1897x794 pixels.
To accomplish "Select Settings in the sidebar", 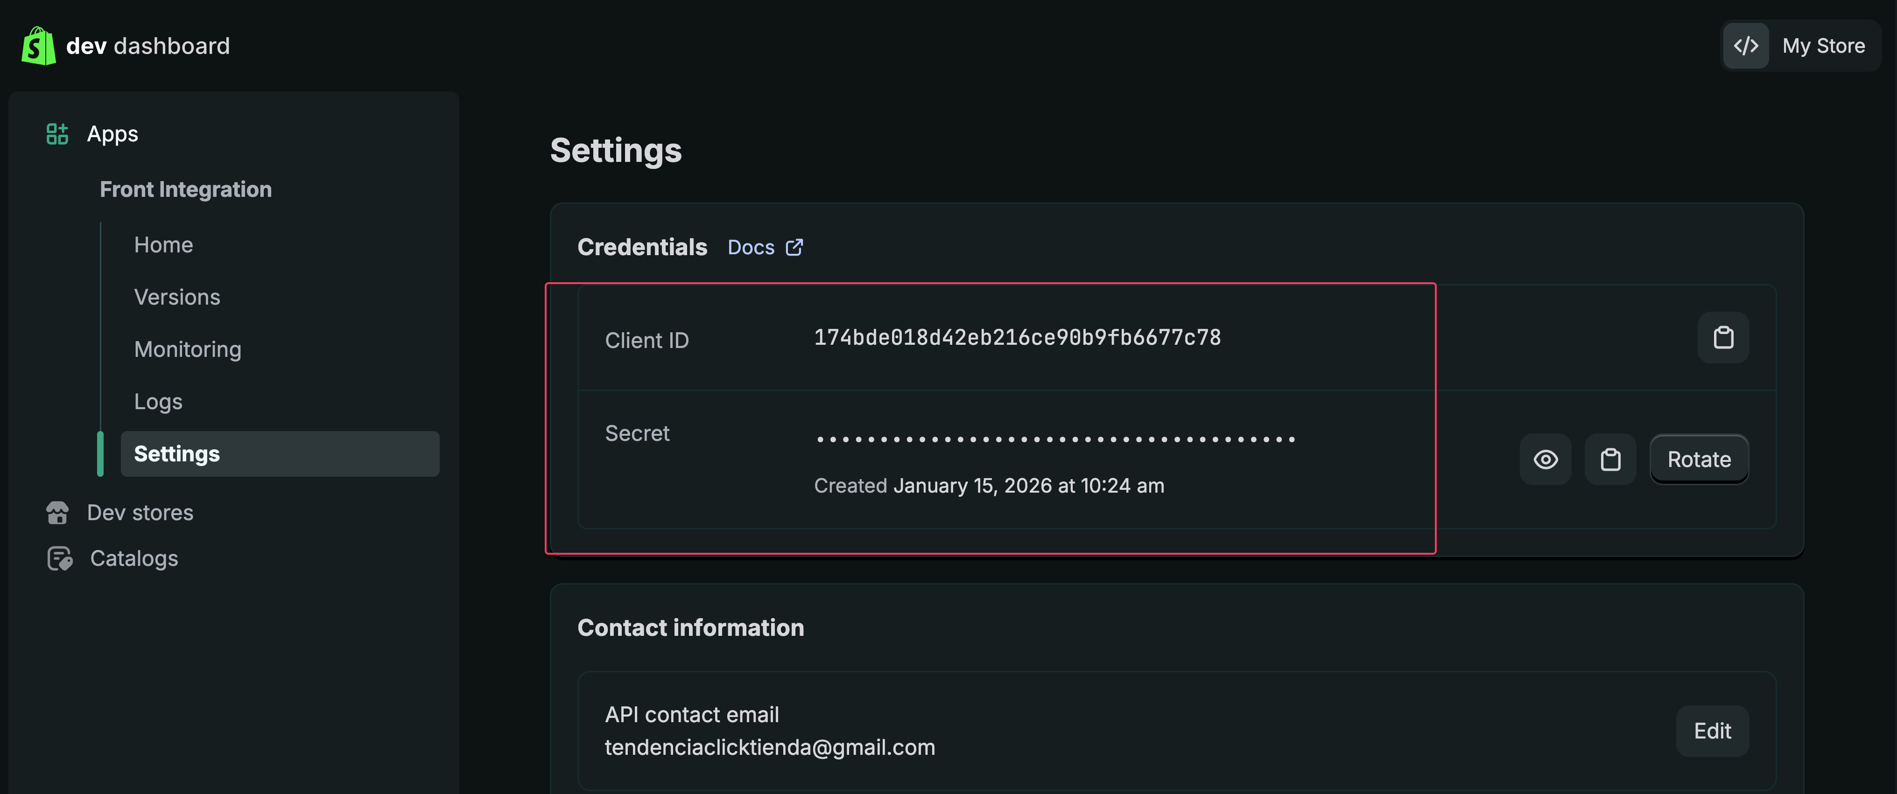I will [x=177, y=454].
